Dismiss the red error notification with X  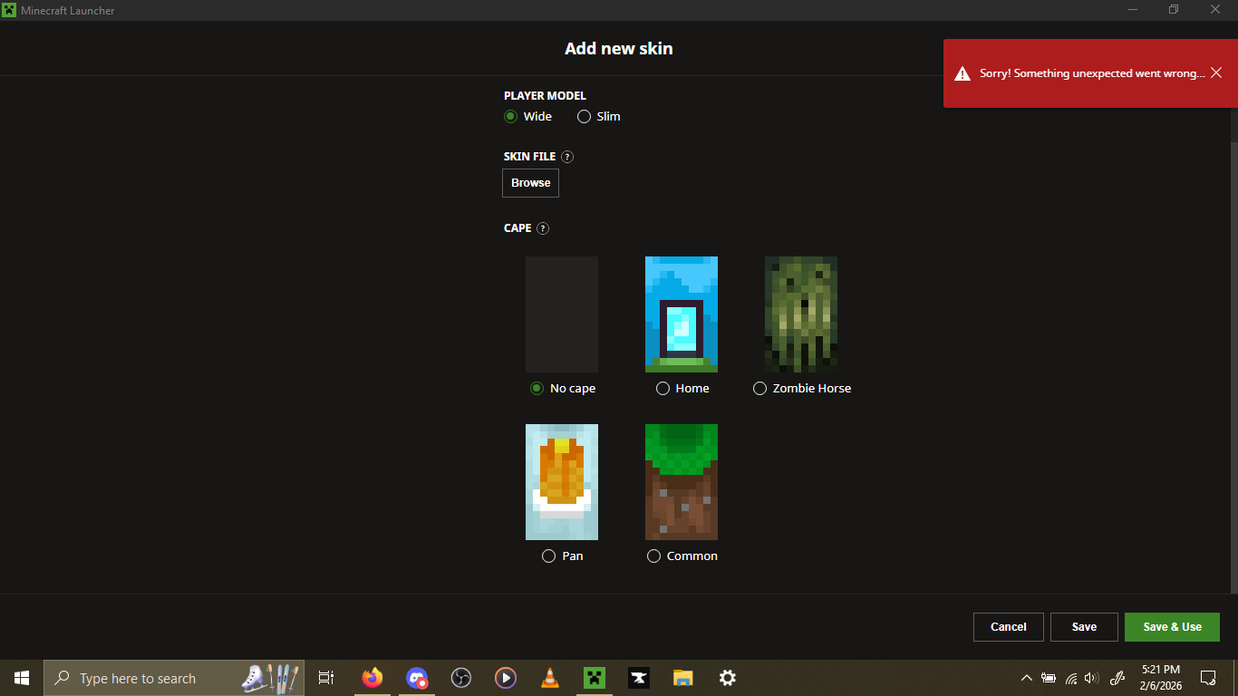(1216, 72)
